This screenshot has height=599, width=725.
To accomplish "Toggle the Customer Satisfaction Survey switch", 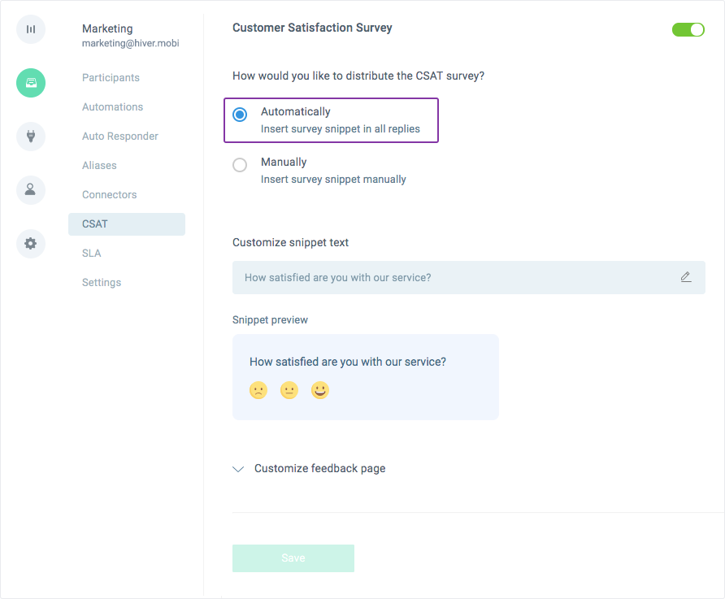I will tap(688, 29).
